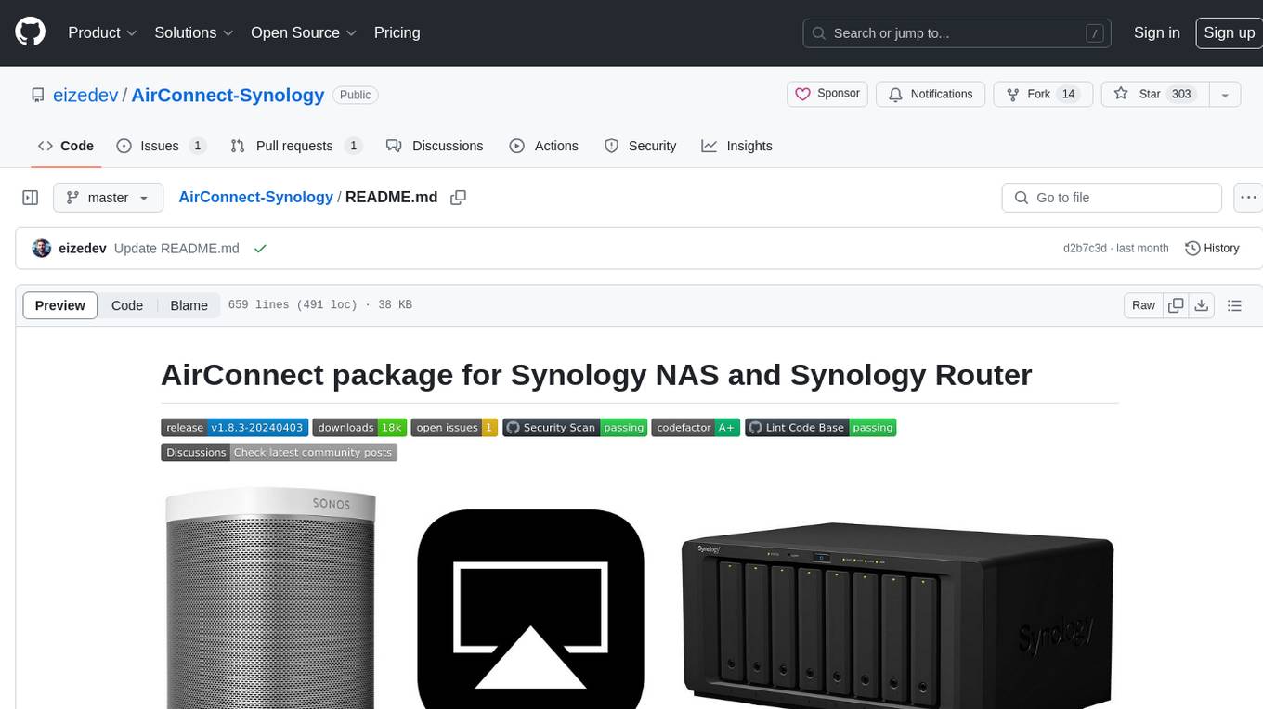Click the codefactor A+ badge
The image size is (1263, 709).
(x=696, y=427)
